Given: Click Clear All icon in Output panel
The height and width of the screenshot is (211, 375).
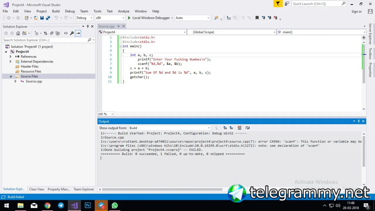Looking at the screenshot, I should tap(240, 128).
